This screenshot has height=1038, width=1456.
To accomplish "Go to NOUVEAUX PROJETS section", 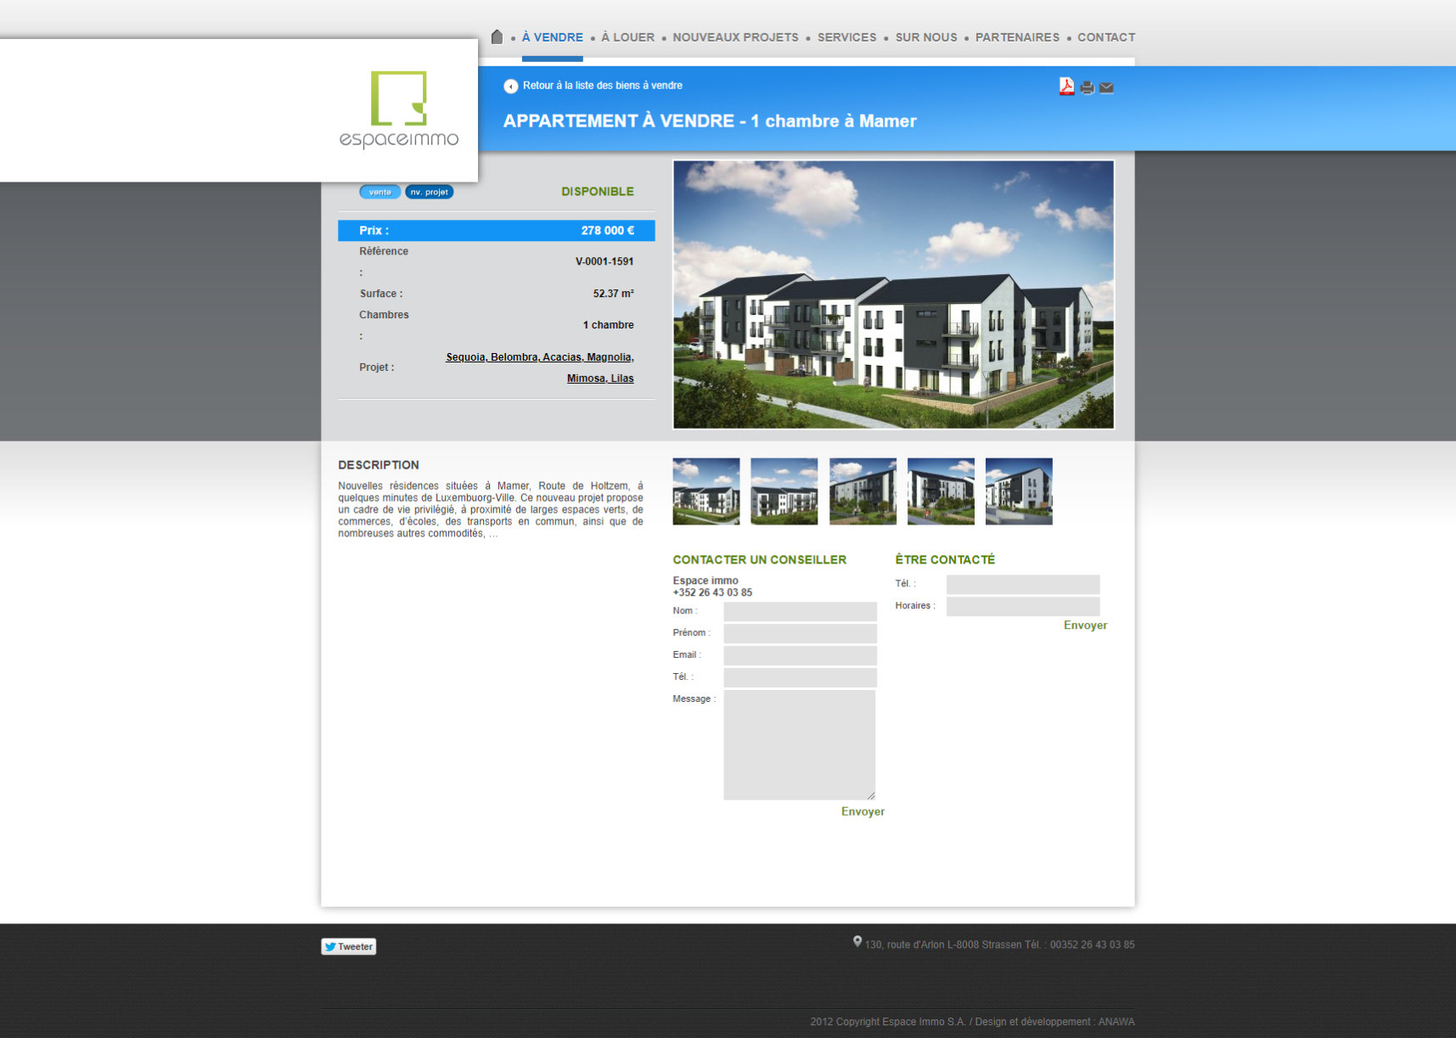I will coord(735,37).
